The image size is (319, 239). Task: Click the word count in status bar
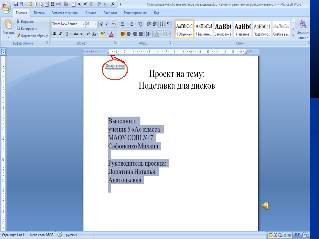pyautogui.click(x=41, y=235)
